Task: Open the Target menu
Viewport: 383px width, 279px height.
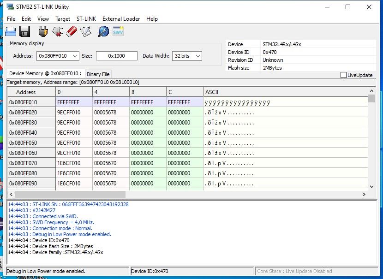Action: 63,19
